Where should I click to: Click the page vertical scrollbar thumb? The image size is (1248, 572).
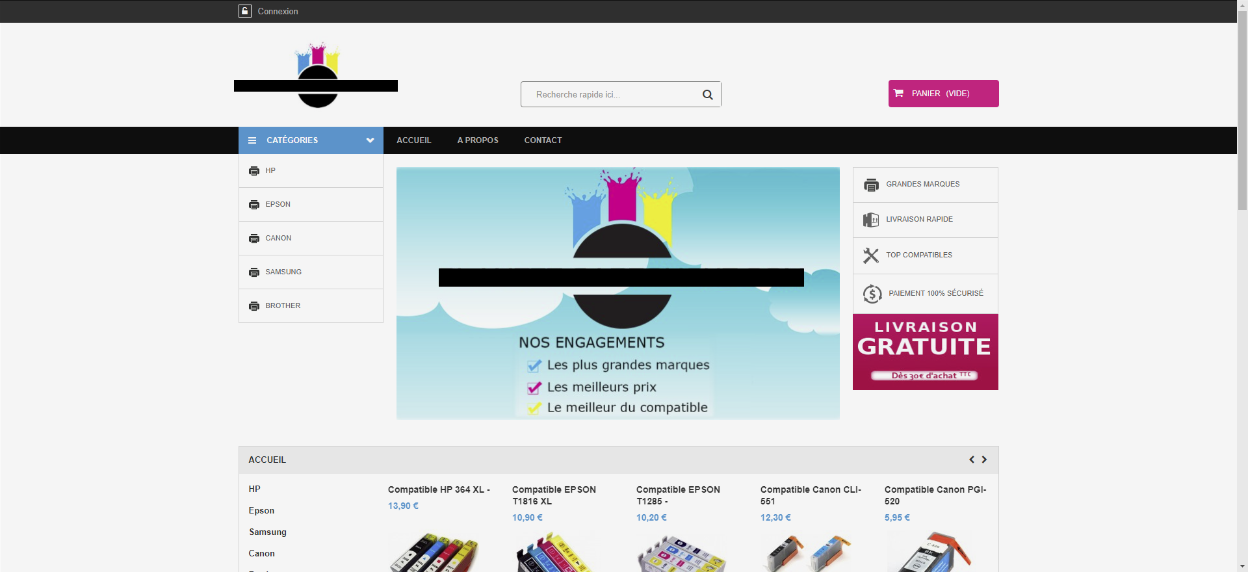tap(1242, 109)
